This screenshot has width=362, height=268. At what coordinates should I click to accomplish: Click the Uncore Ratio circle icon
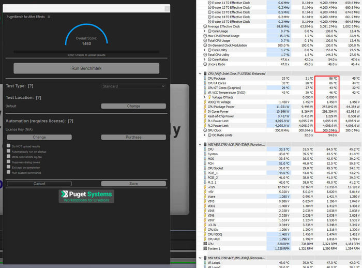coord(205,64)
